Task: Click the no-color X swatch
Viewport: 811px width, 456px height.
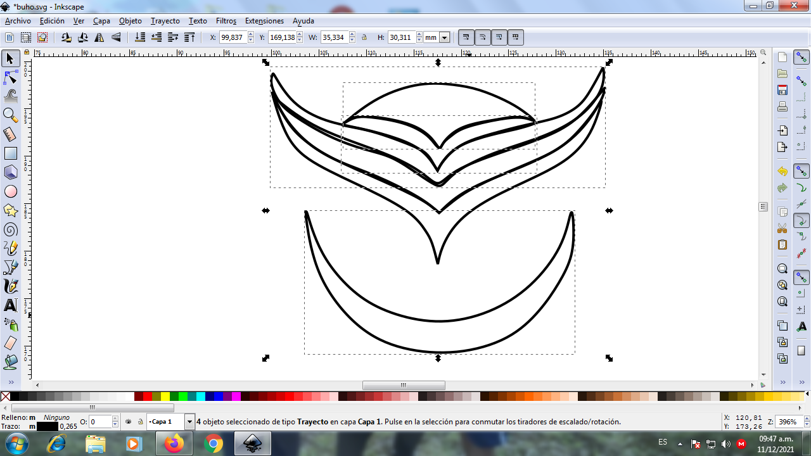Action: tap(5, 396)
